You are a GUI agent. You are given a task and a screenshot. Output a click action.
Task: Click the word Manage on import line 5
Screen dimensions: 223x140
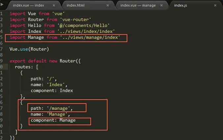[x=36, y=37]
